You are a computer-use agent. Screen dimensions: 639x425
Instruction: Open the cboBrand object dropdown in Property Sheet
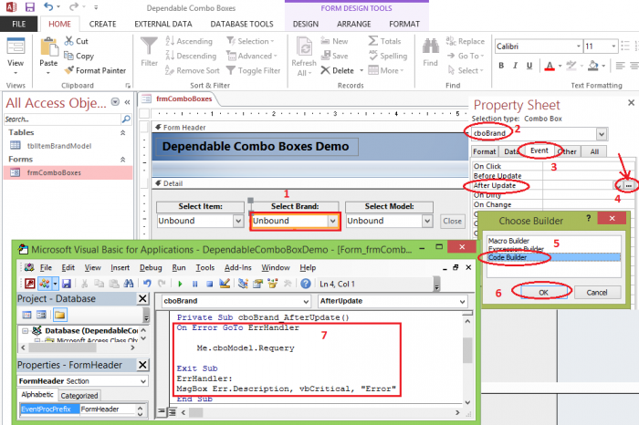pyautogui.click(x=602, y=133)
